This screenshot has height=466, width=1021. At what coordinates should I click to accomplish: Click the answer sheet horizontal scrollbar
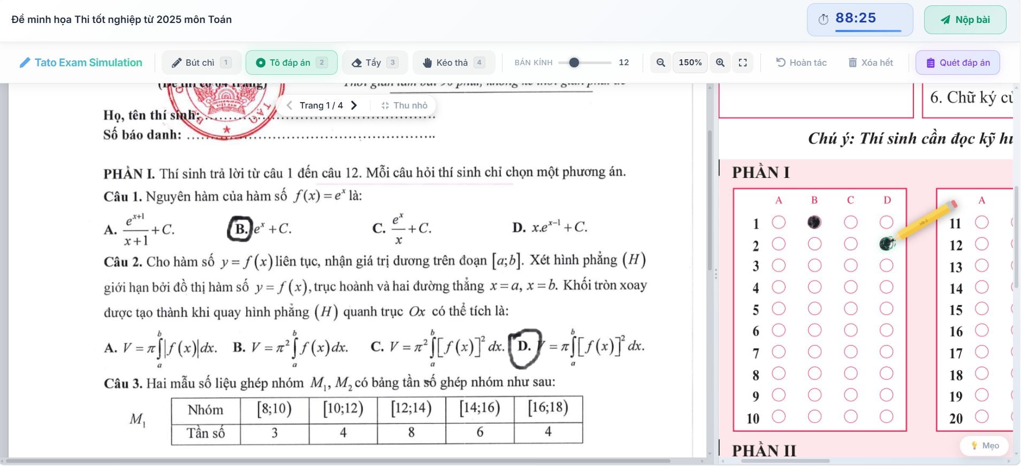tap(786, 461)
